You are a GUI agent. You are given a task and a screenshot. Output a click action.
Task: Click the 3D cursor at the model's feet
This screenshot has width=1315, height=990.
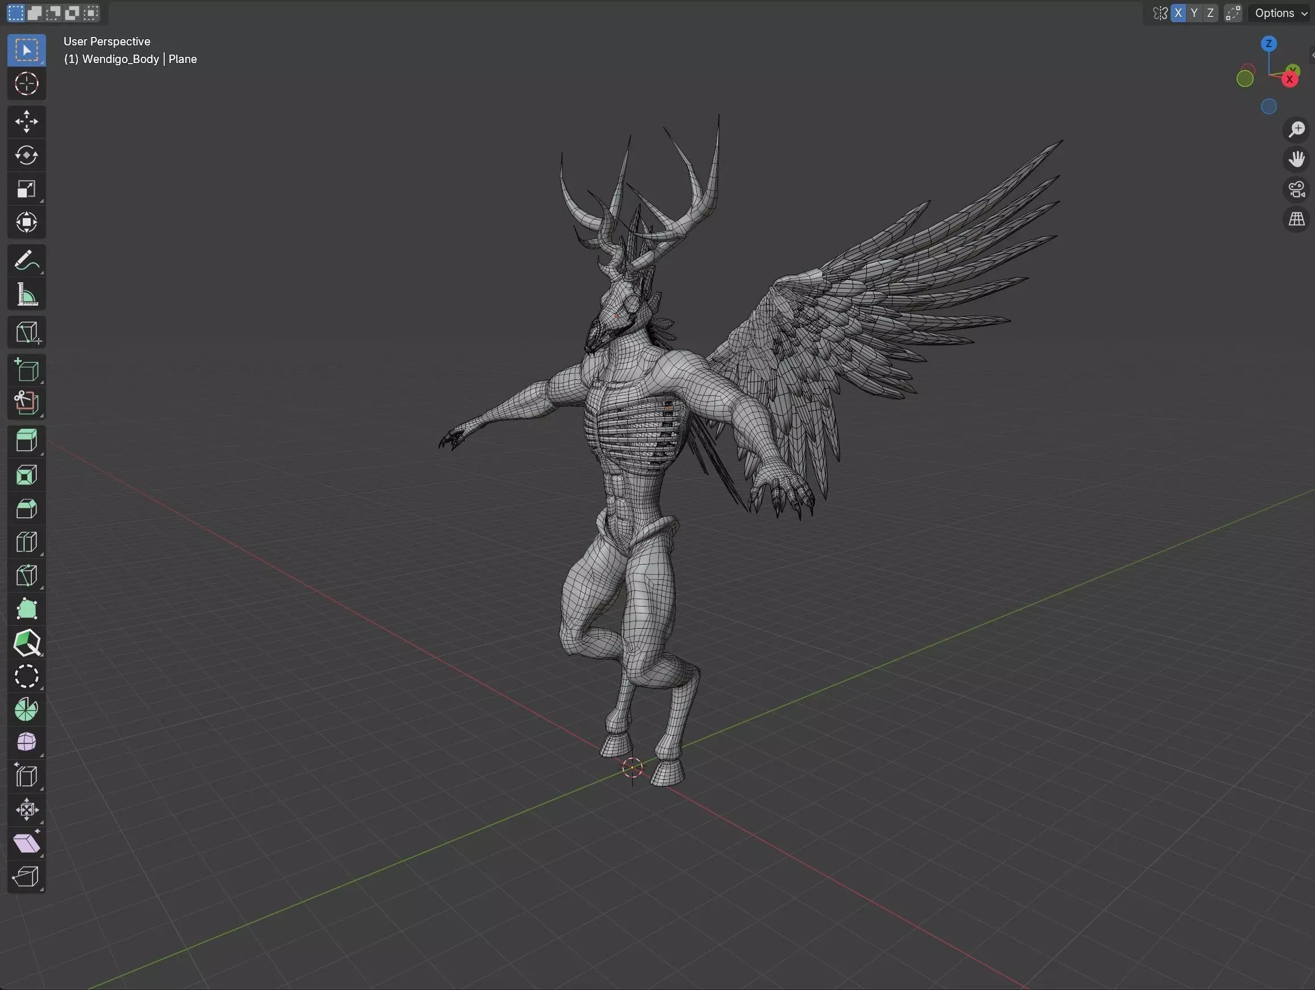[632, 767]
